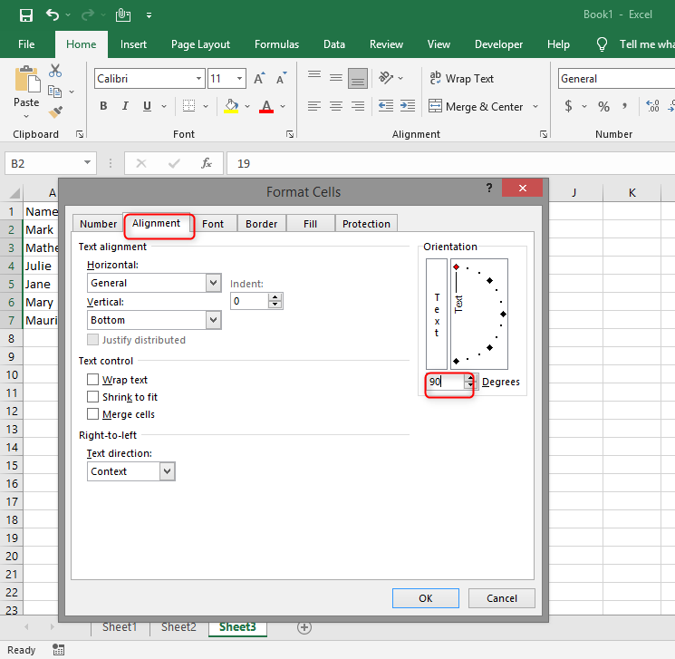Click Align Right icon
The image size is (675, 659).
[358, 106]
